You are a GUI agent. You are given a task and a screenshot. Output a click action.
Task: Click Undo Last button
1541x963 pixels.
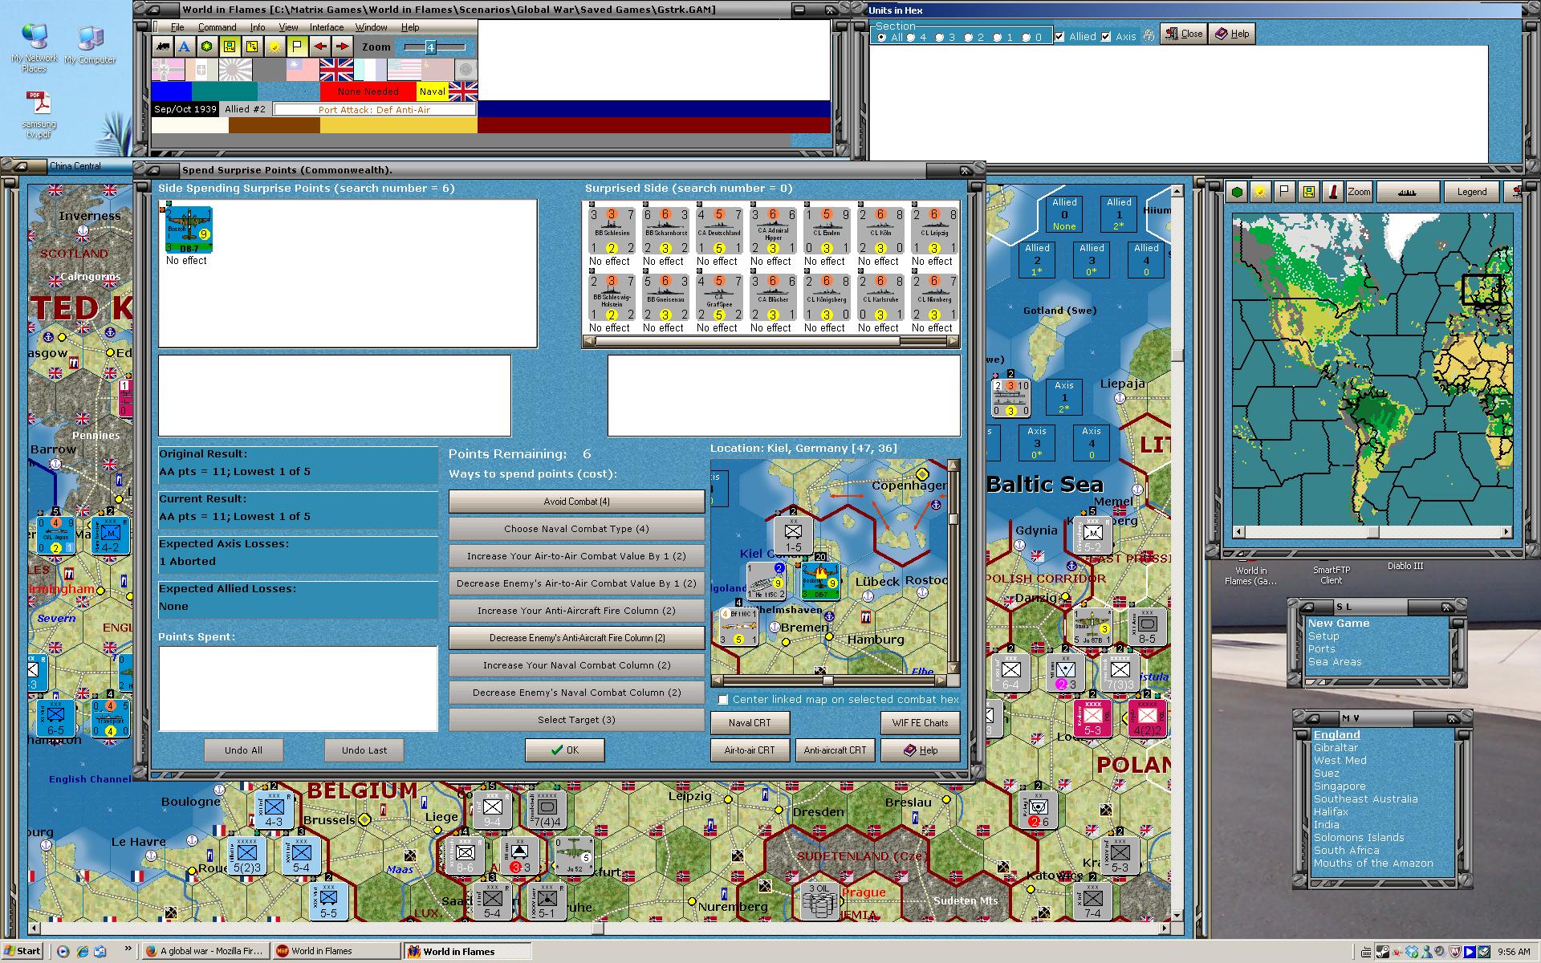pos(364,750)
